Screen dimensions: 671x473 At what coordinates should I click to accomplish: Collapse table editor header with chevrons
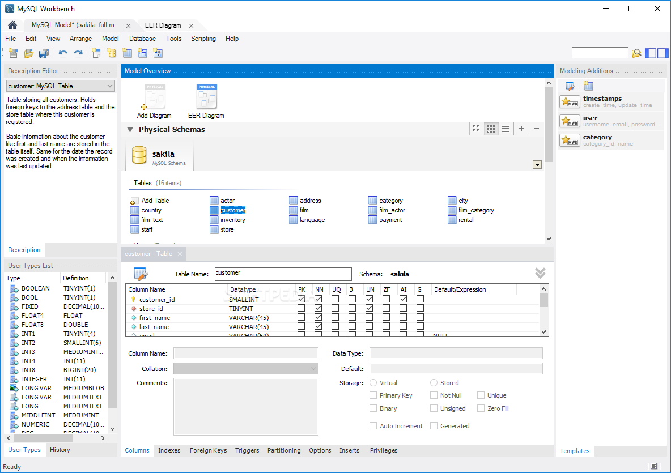tap(540, 273)
